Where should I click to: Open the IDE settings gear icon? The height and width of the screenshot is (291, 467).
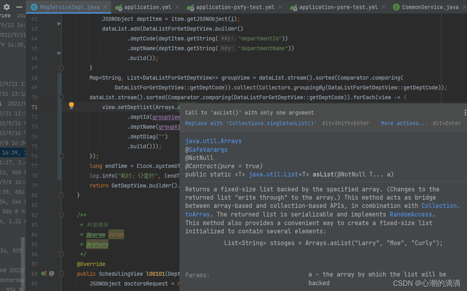tap(6, 7)
